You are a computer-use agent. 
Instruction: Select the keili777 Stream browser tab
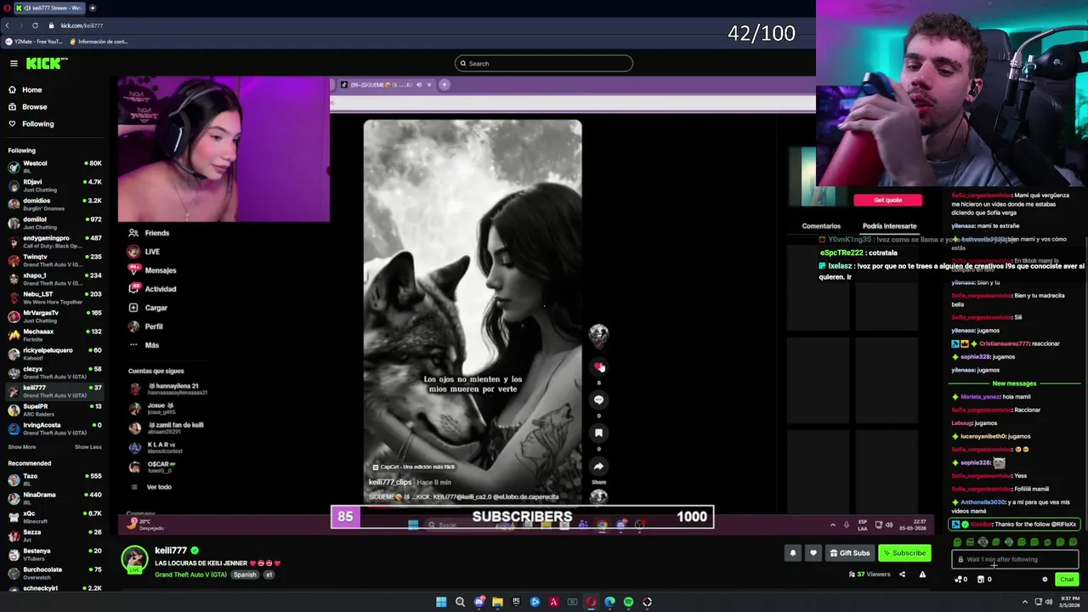point(49,8)
